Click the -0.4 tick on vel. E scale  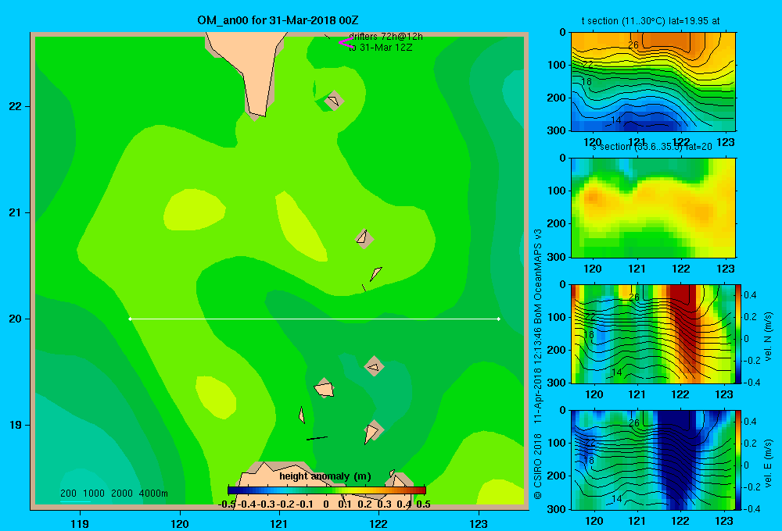pos(751,508)
